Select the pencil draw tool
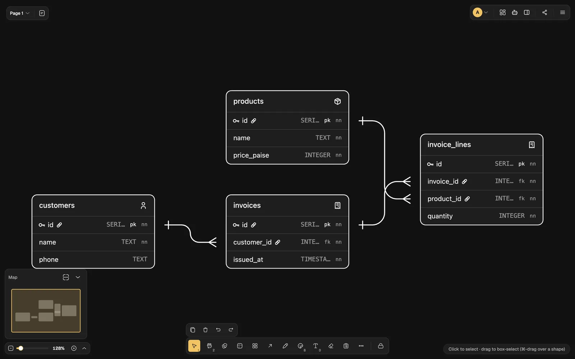 pos(285,346)
